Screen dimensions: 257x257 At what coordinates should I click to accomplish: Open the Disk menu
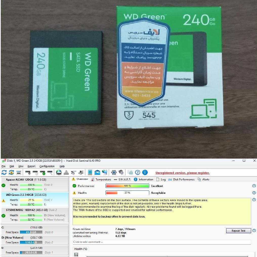pos(12,166)
